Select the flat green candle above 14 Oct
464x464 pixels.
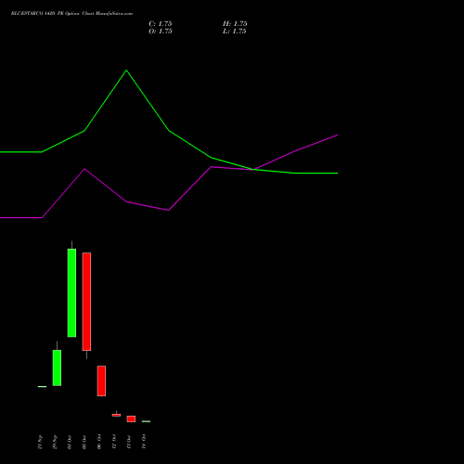146,421
